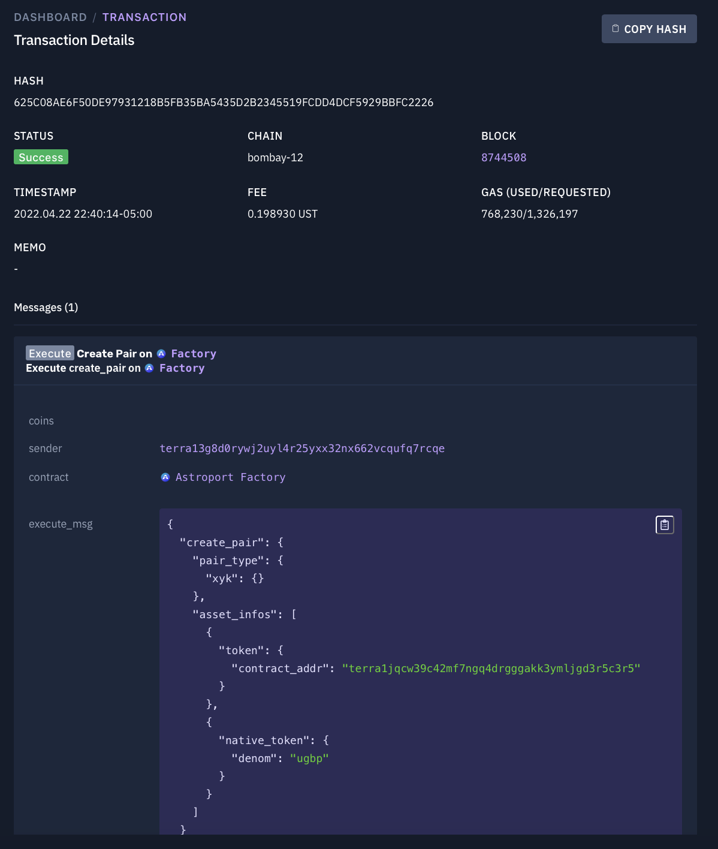
Task: Click the COPY HASH button
Action: [649, 29]
